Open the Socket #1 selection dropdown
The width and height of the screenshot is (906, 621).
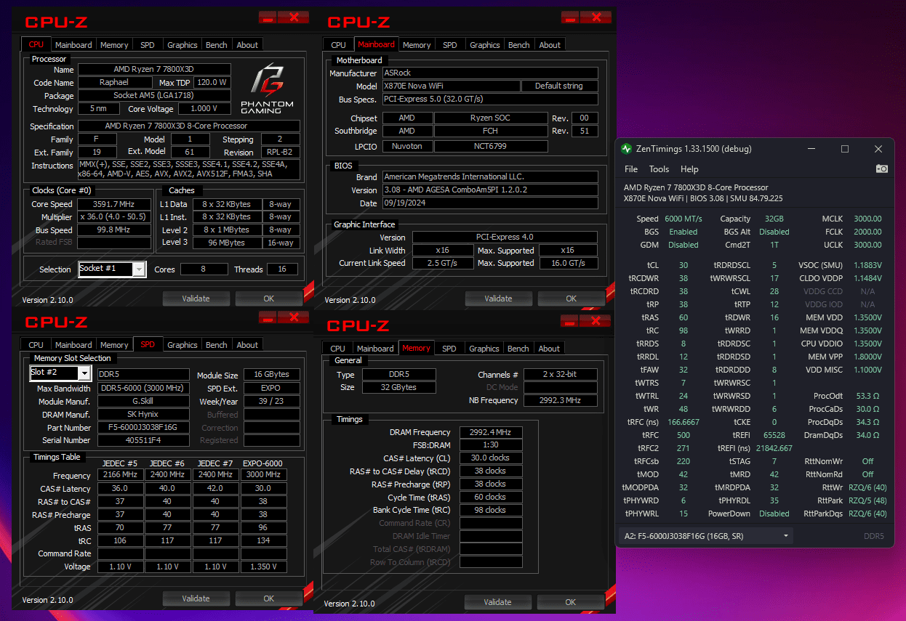tap(113, 269)
